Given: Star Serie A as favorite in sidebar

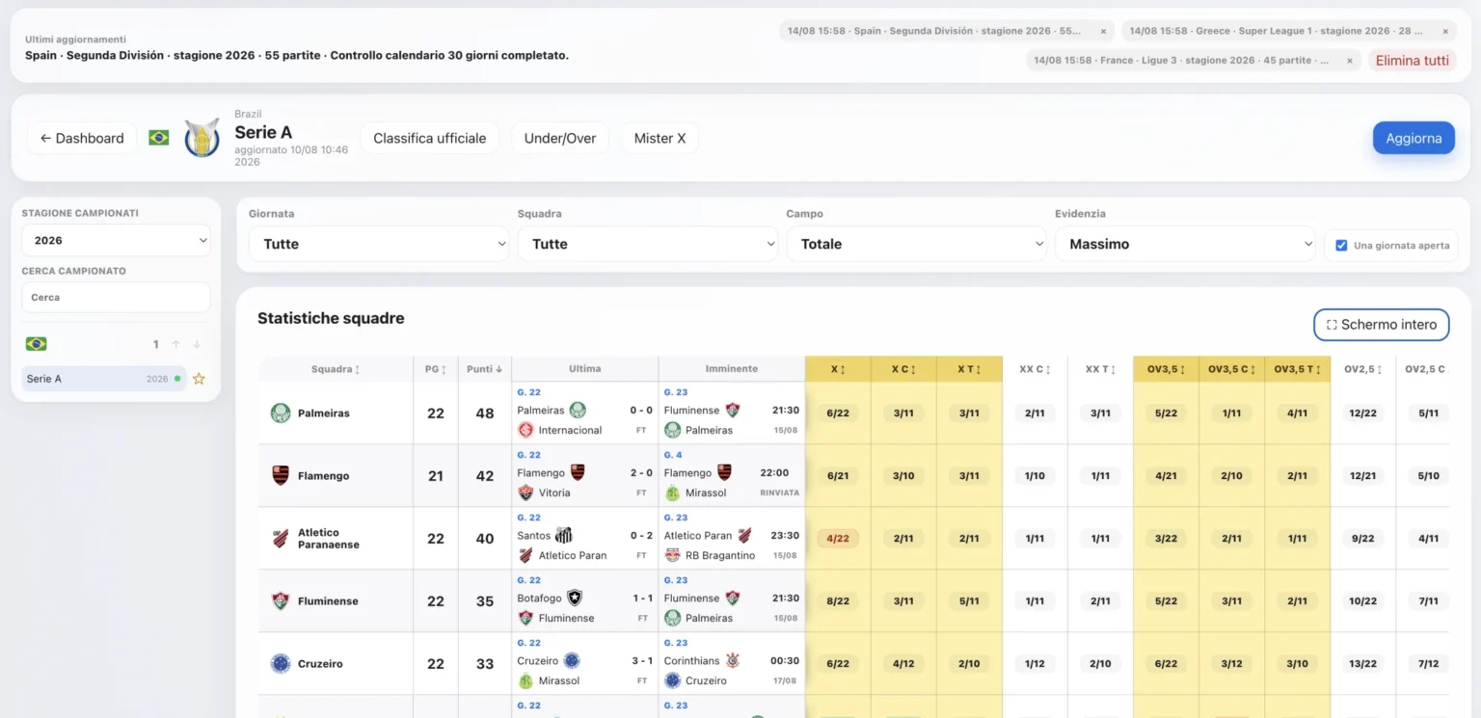Looking at the screenshot, I should coord(199,379).
